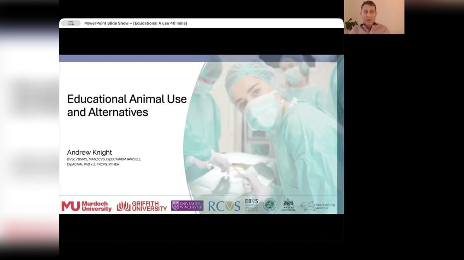Image resolution: width=464 pixels, height=260 pixels.
Task: Click the presenter name Andrew Knight
Action: (x=89, y=152)
